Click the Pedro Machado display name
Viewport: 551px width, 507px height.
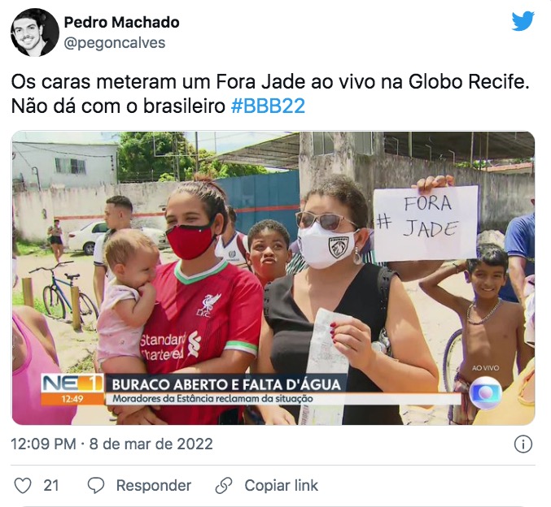pyautogui.click(x=121, y=23)
